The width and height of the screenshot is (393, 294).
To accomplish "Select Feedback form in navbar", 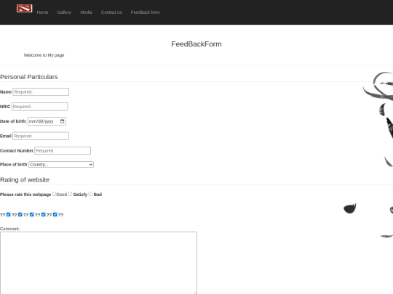I will 145,12.
